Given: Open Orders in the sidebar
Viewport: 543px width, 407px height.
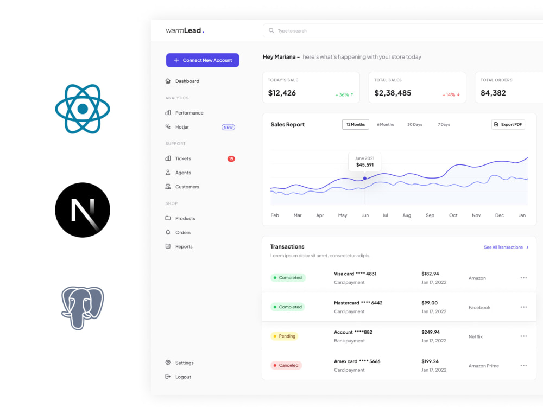Looking at the screenshot, I should point(183,233).
